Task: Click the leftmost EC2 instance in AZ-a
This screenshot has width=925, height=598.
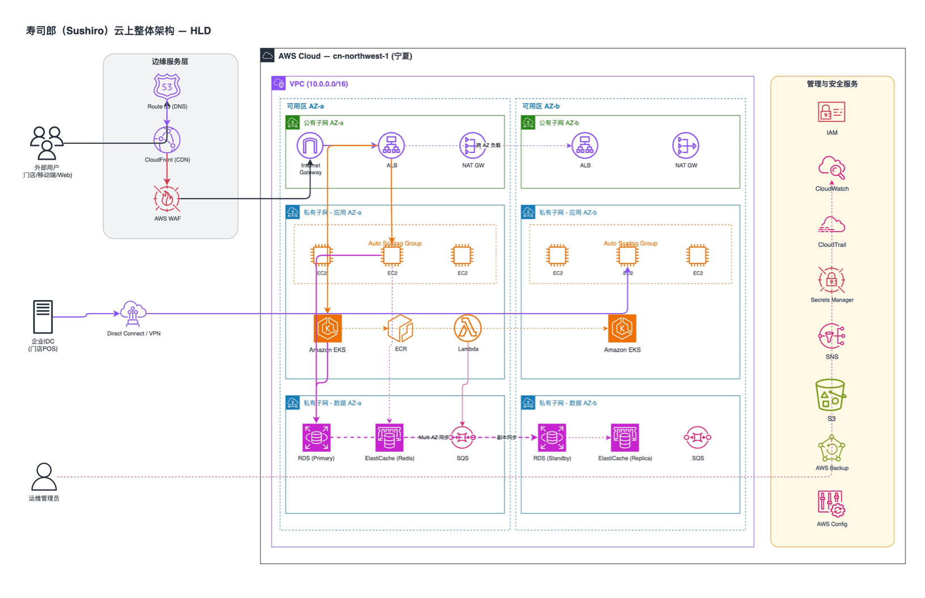Action: click(x=321, y=255)
